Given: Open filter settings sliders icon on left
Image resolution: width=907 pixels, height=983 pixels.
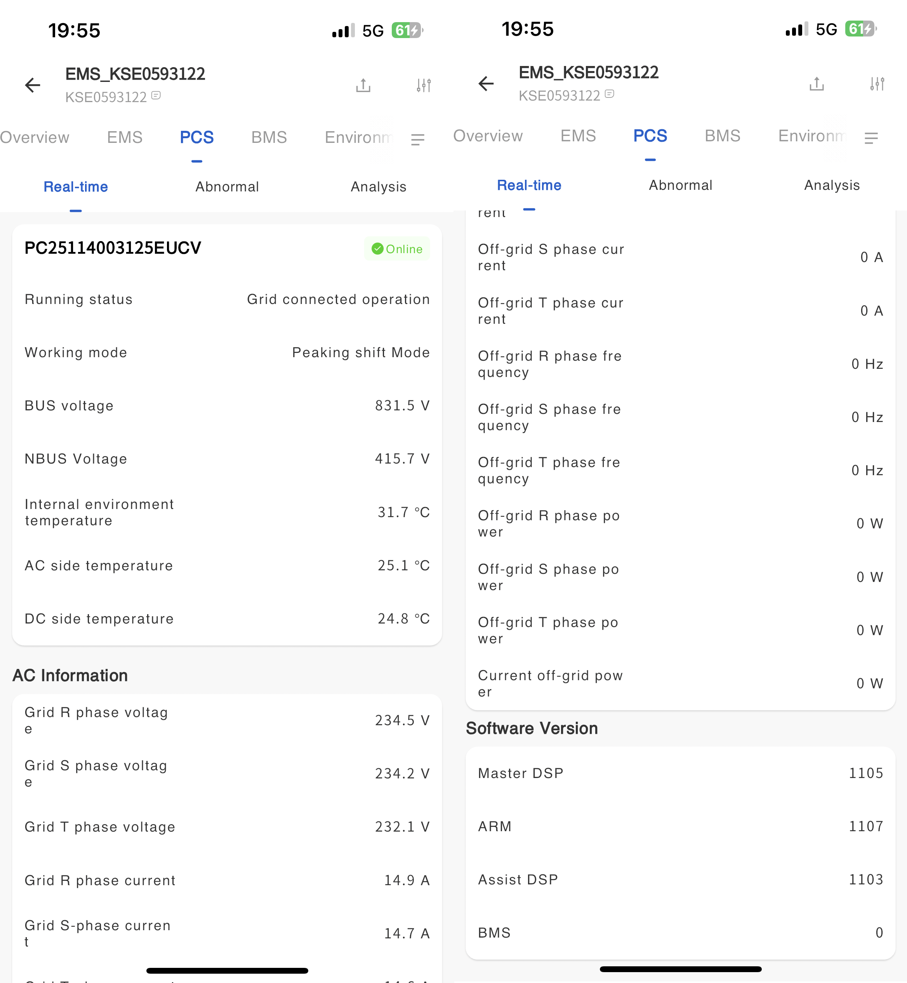Looking at the screenshot, I should (x=424, y=85).
